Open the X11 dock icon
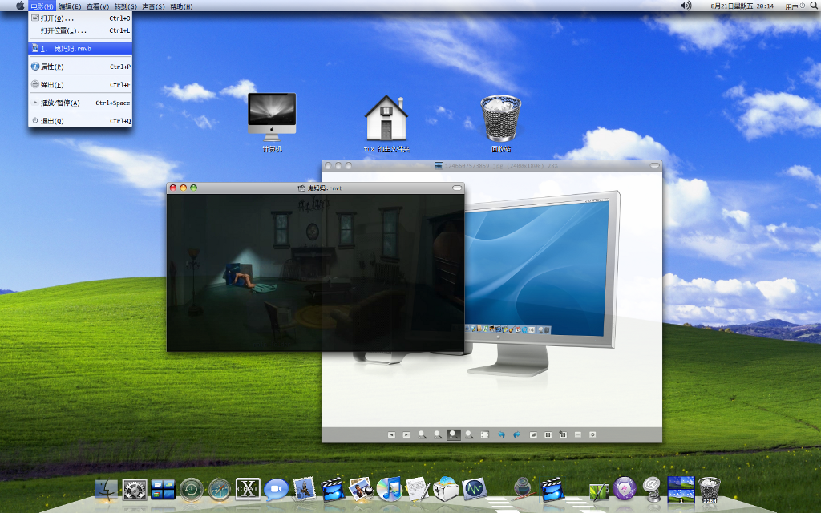This screenshot has height=513, width=821. 248,490
